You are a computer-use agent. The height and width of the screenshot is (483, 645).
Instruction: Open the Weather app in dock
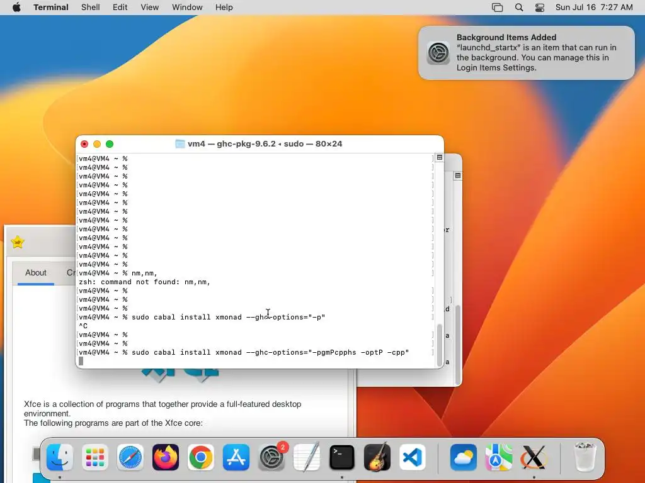(463, 457)
